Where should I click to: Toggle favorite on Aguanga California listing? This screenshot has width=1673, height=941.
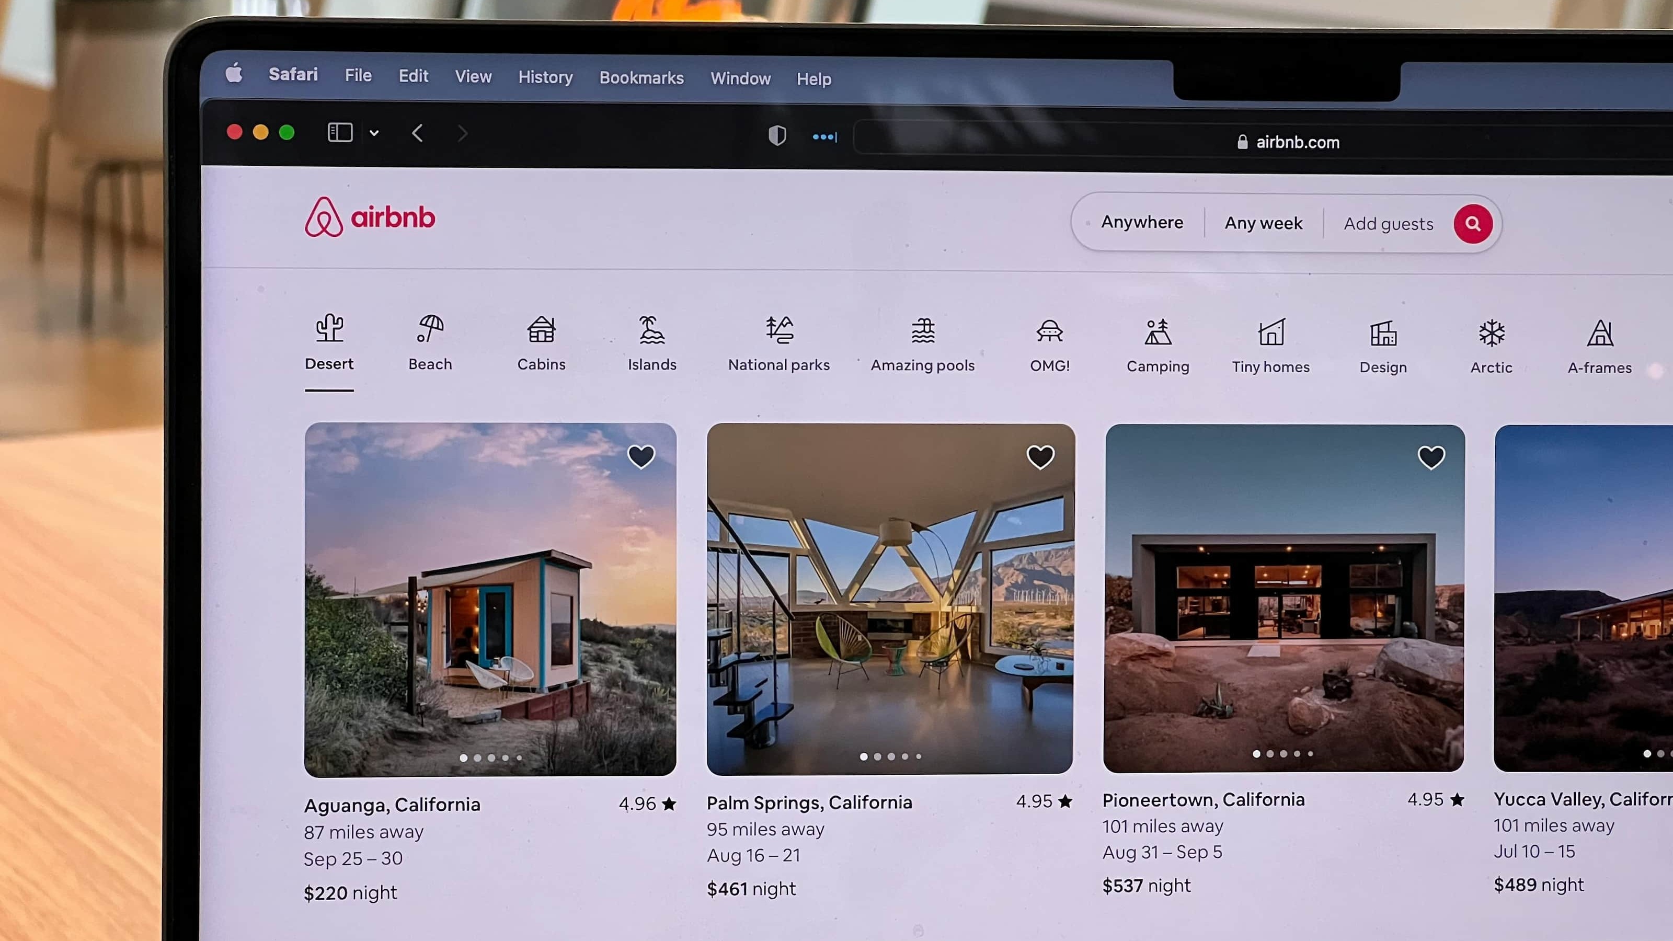point(641,457)
